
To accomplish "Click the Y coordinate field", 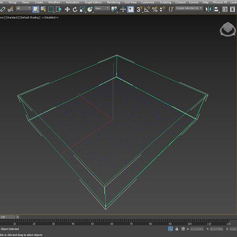I will coord(216,229).
